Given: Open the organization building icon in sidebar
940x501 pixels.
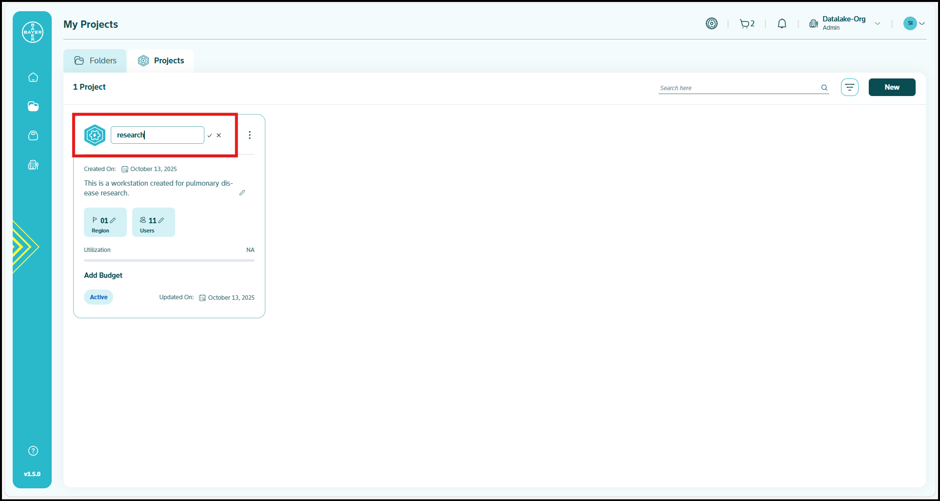Looking at the screenshot, I should (33, 165).
